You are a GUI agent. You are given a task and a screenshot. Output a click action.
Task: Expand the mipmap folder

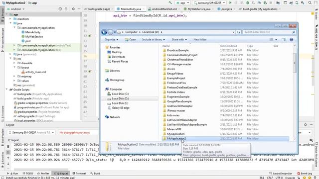click(14, 77)
